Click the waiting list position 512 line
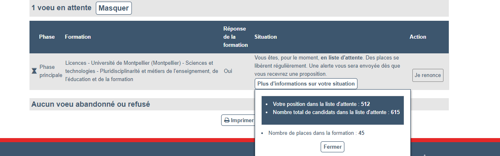The height and width of the screenshot is (156, 500). tap(321, 104)
